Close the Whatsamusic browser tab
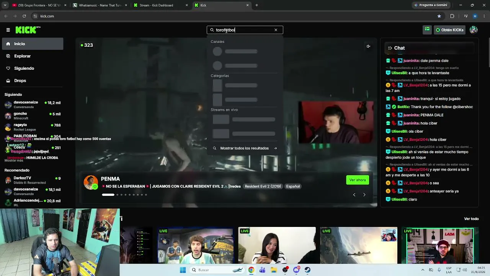Screen dimensions: 490x276 pyautogui.click(x=126, y=5)
